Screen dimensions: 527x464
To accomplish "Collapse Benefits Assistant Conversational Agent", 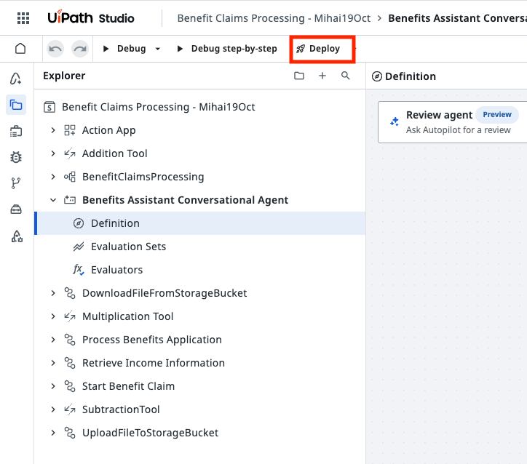I will [x=53, y=200].
